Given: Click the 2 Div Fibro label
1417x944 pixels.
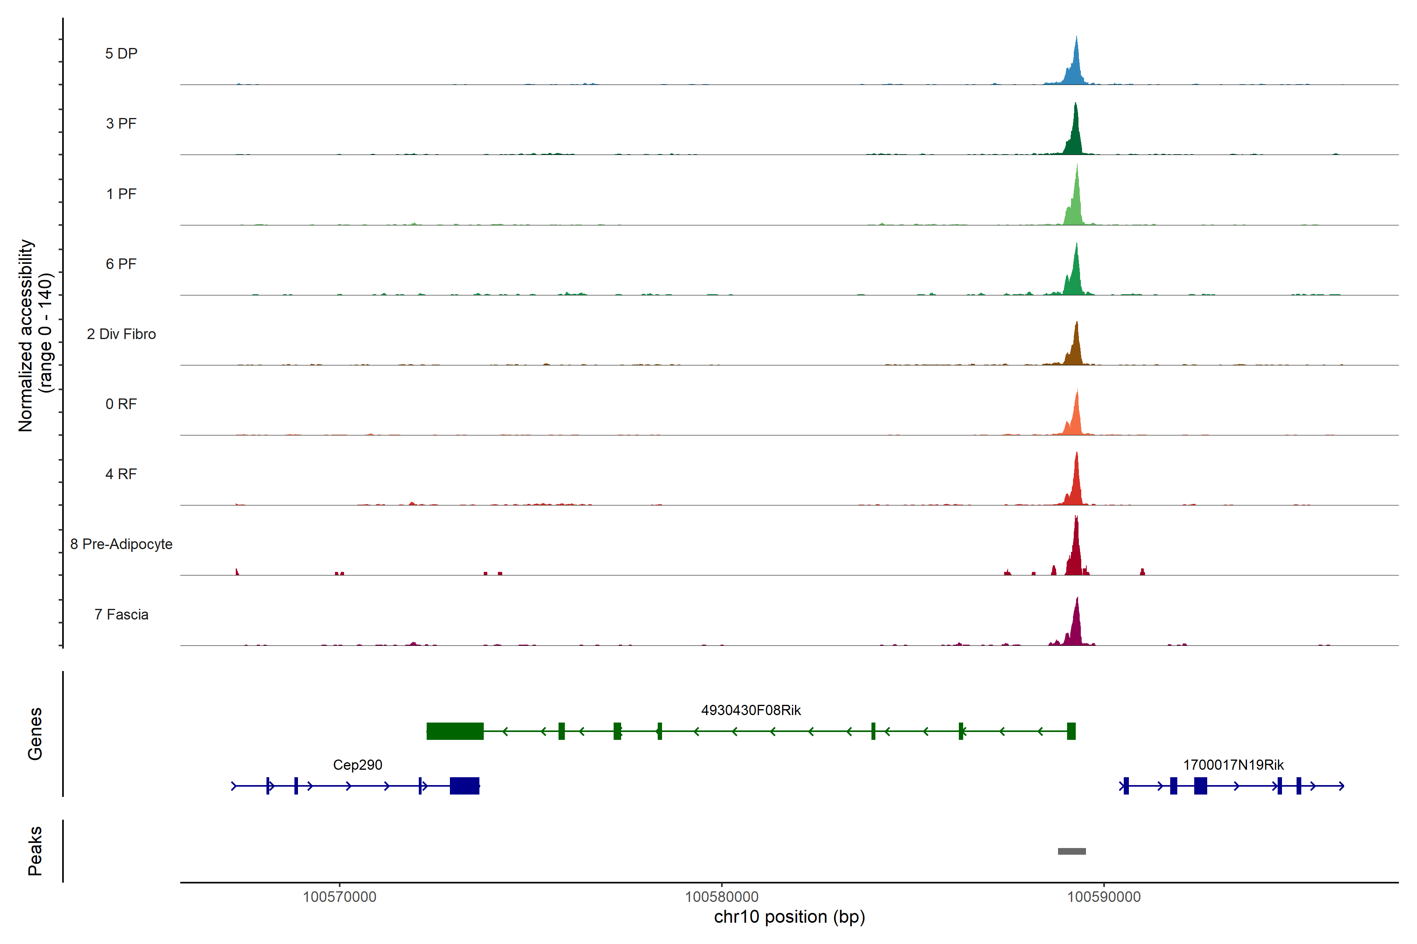Looking at the screenshot, I should 121,334.
